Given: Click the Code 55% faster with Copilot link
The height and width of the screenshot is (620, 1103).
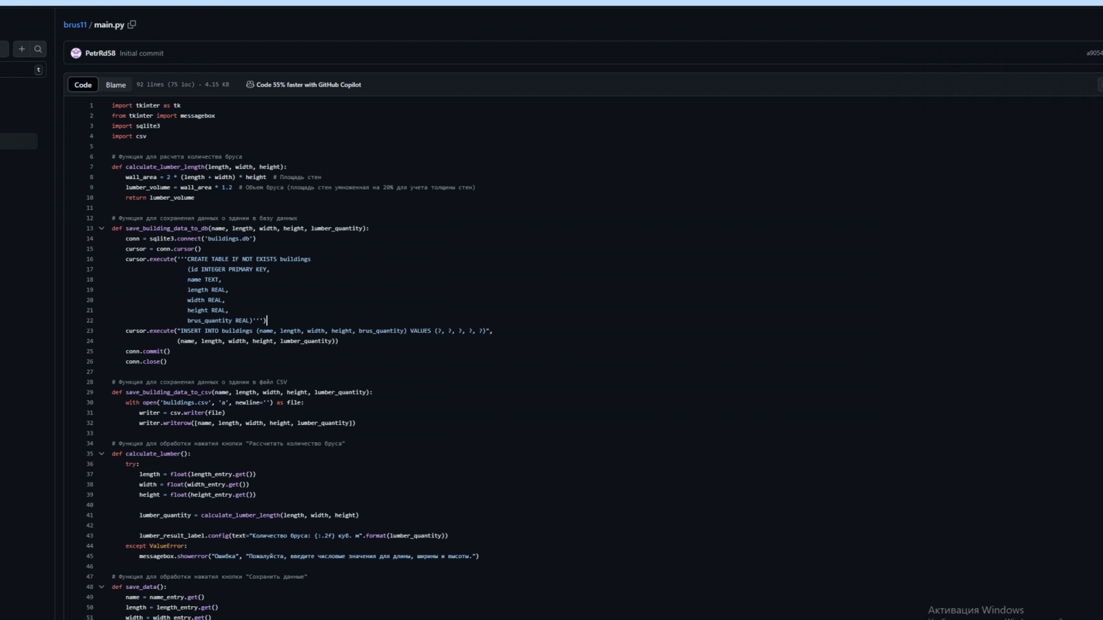Looking at the screenshot, I should coord(308,85).
